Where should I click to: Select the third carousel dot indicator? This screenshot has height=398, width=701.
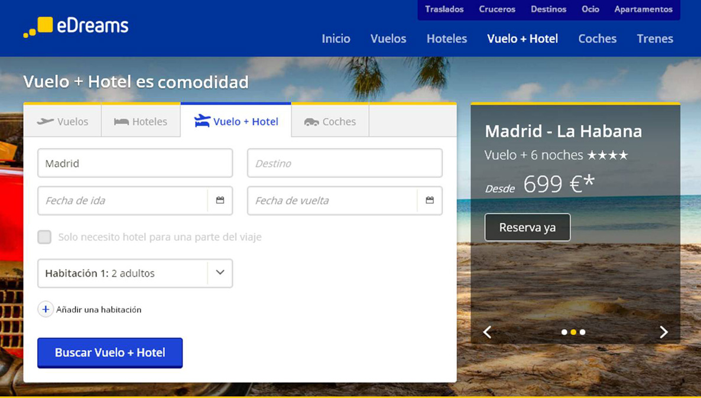coord(583,332)
